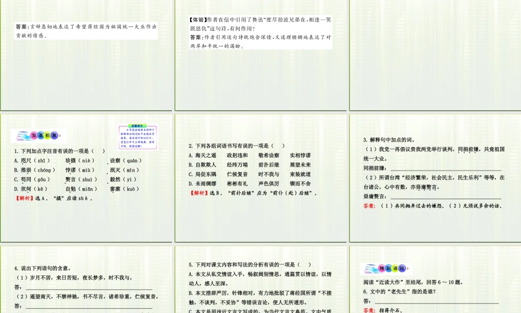Open the blank slide thumbnail at top right
The image size is (521, 313).
click(x=435, y=55)
